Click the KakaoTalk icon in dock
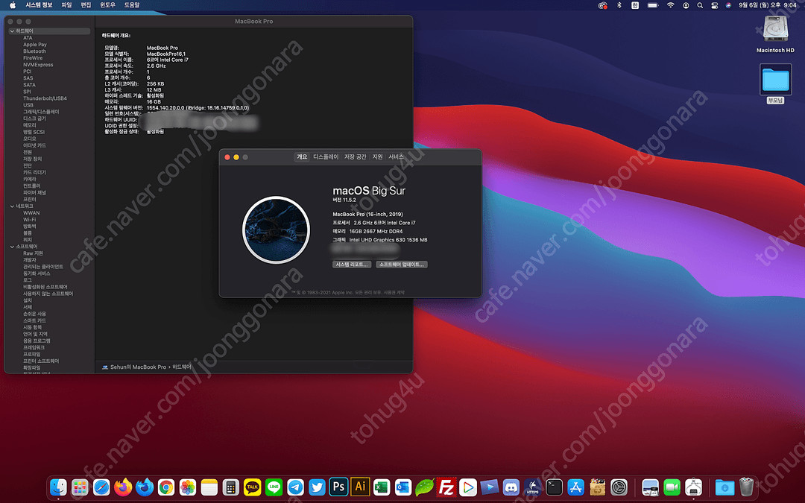This screenshot has height=503, width=805. (253, 487)
